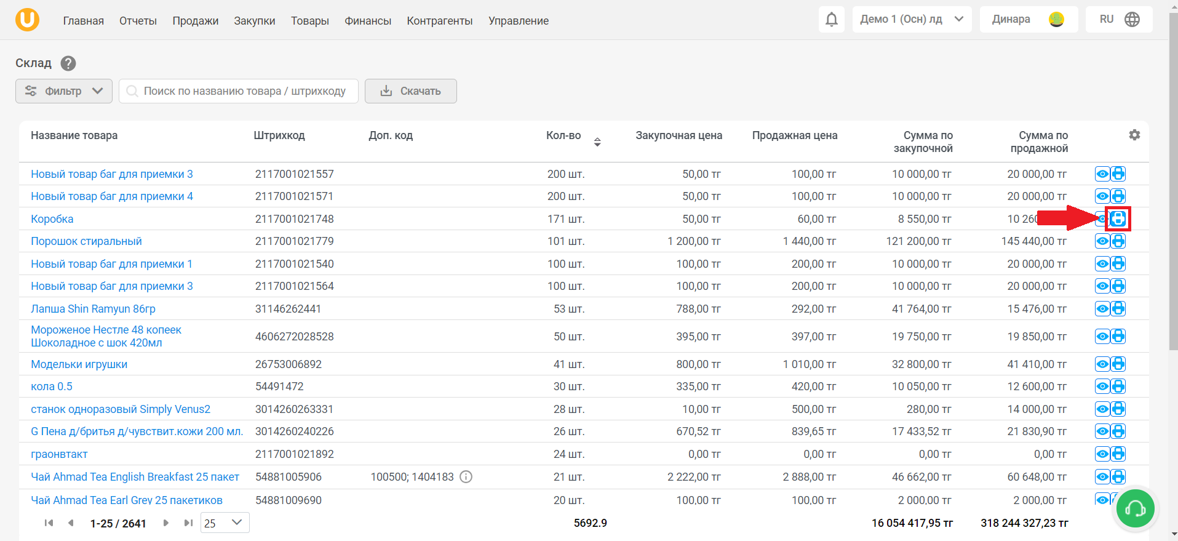Open RU language selector
The image size is (1178, 541).
click(1119, 19)
